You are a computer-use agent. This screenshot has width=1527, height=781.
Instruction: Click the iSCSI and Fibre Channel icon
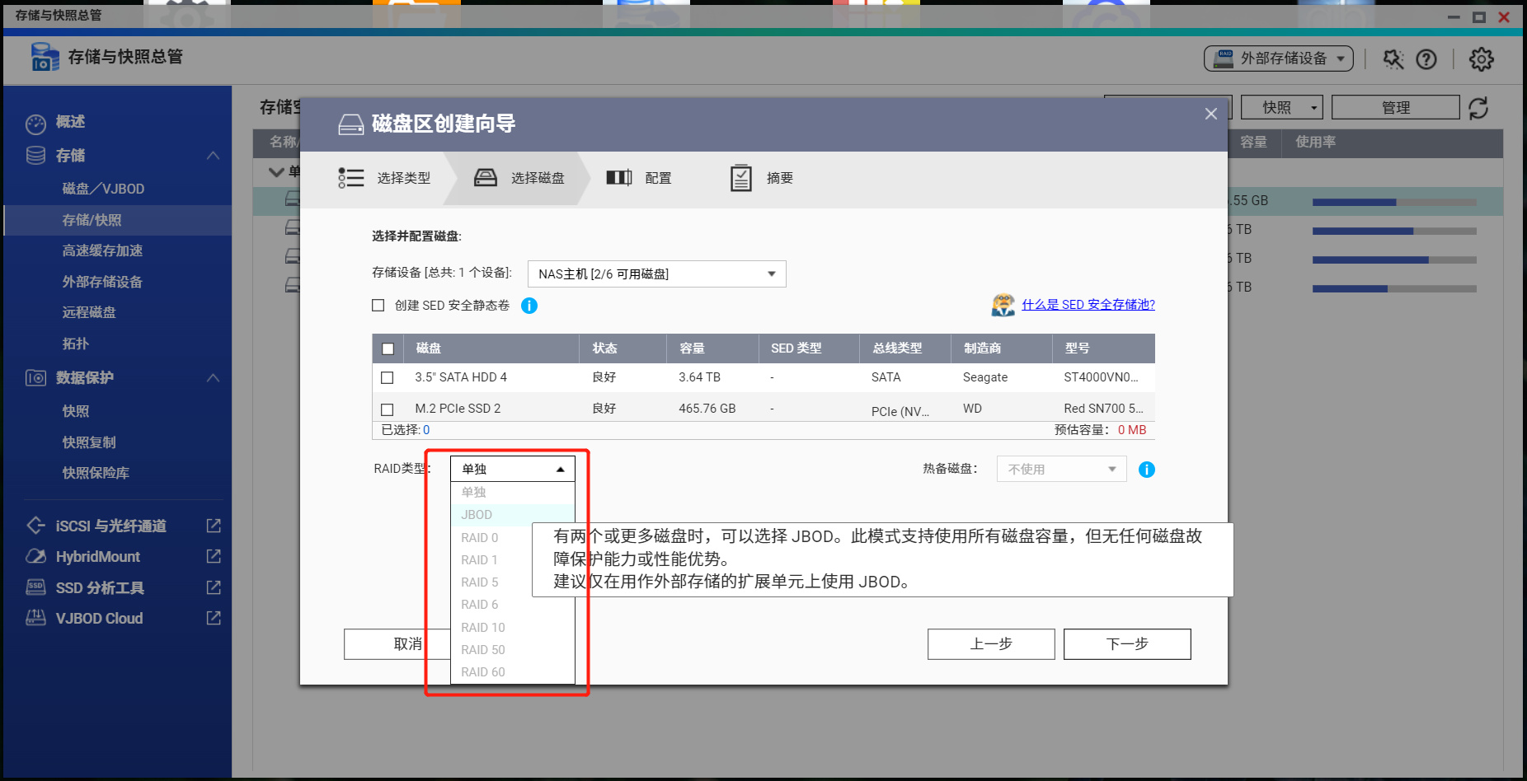35,526
